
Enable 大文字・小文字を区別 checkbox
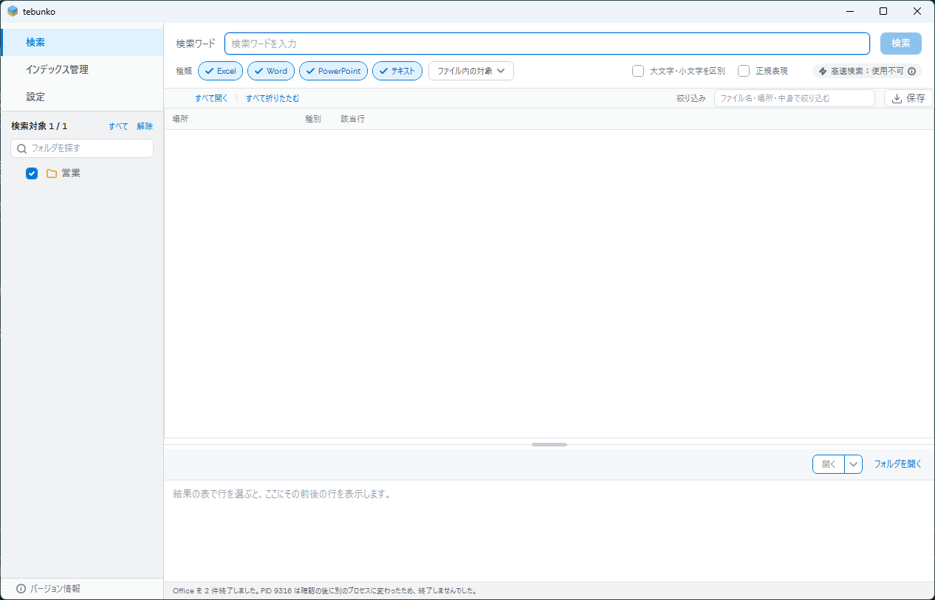coord(638,71)
